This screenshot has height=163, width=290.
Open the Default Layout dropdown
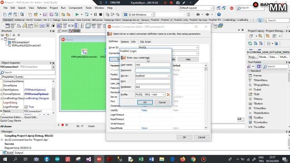pos(212,8)
